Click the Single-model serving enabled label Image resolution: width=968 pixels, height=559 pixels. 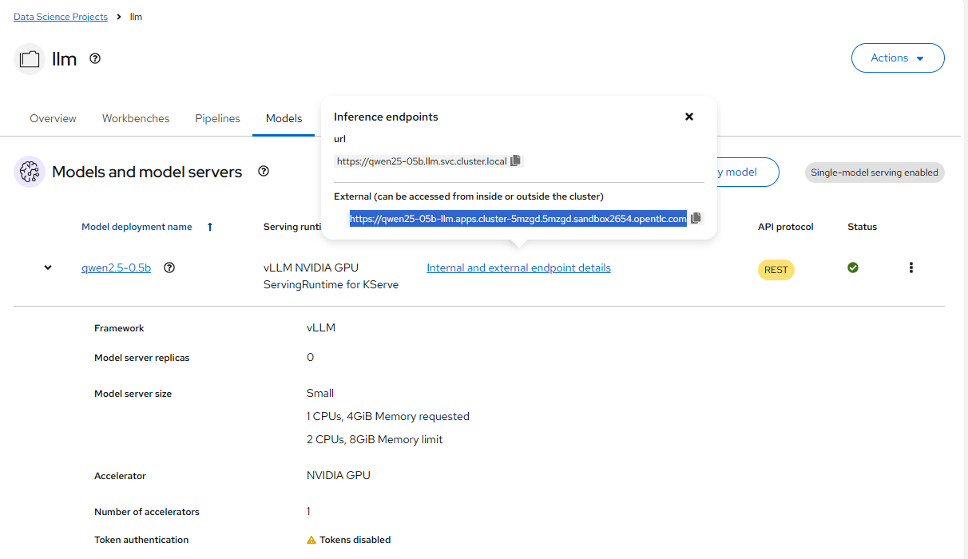pyautogui.click(x=875, y=172)
